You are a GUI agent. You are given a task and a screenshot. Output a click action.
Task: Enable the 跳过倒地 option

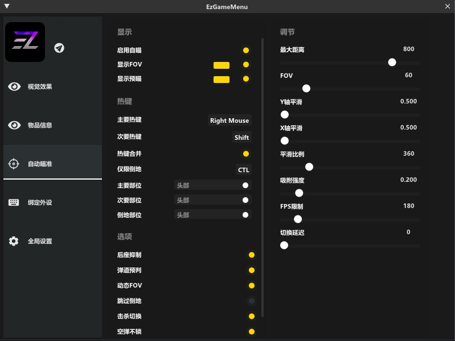coord(252,301)
